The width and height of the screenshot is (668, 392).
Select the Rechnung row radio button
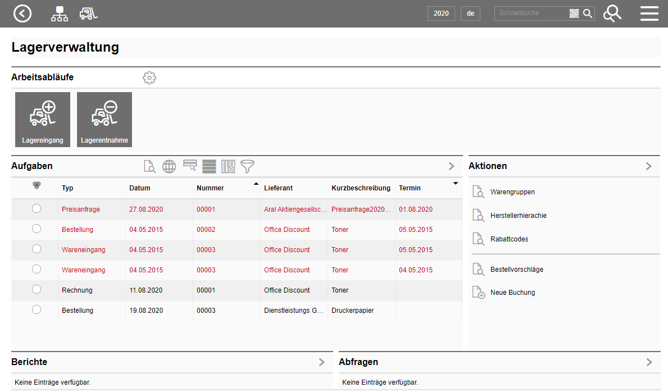click(37, 290)
